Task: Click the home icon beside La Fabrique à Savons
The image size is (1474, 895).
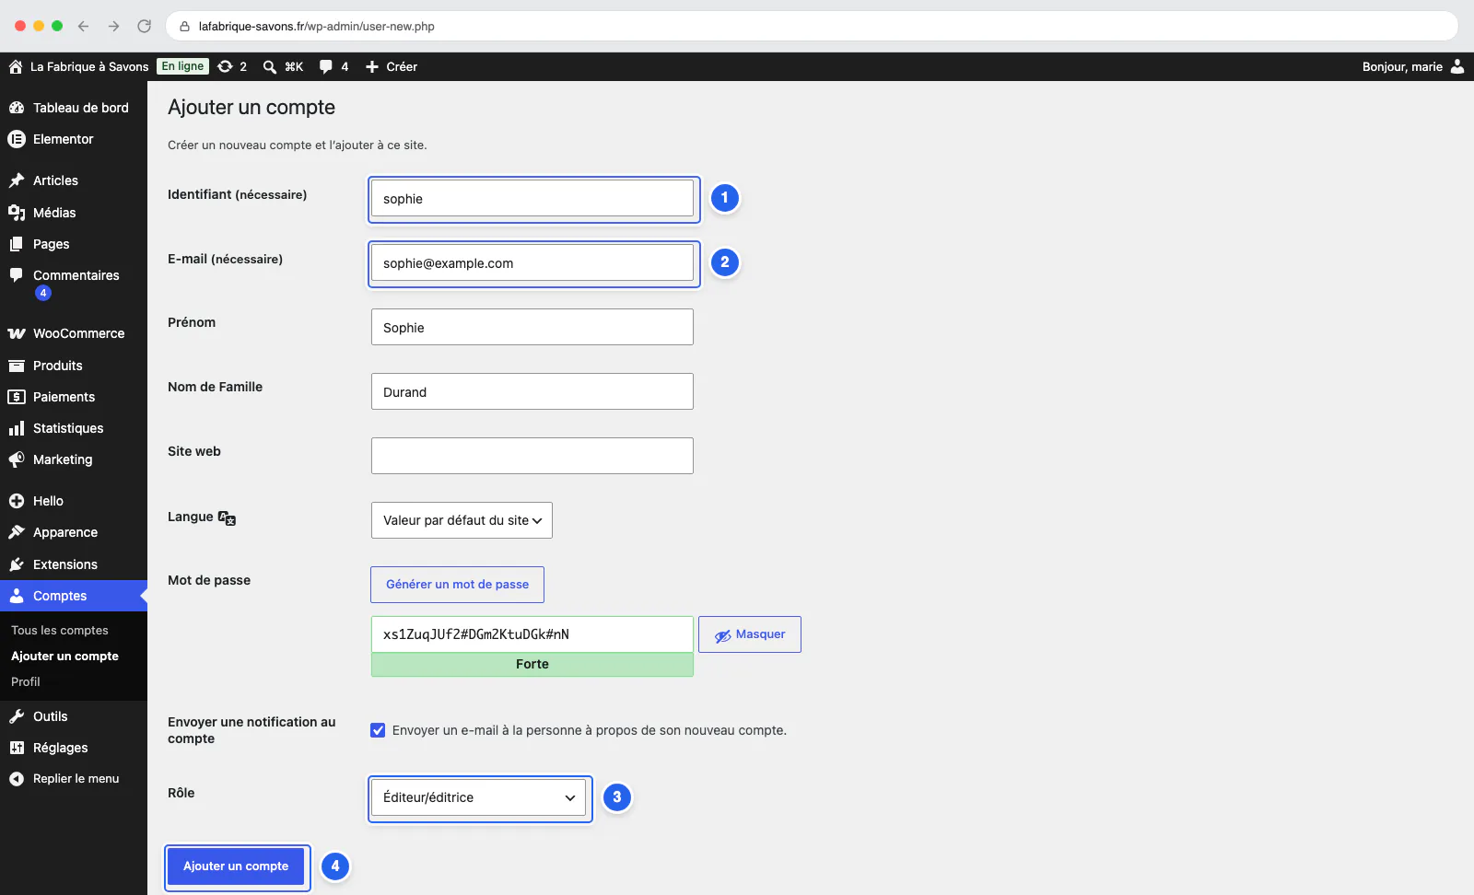Action: coord(16,66)
